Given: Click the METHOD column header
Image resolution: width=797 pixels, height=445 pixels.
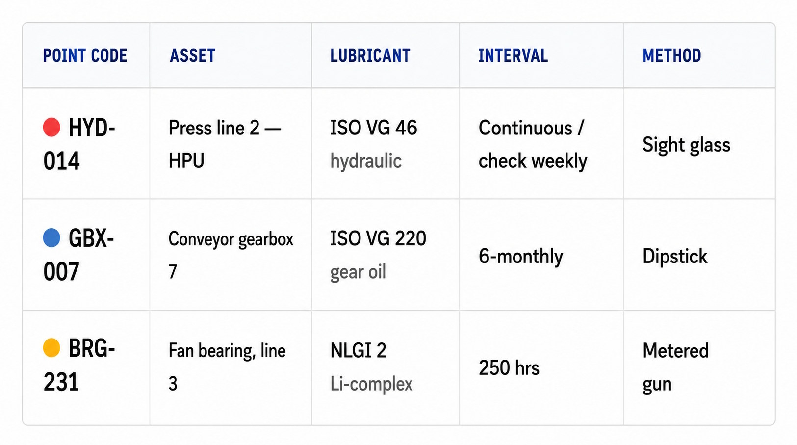Looking at the screenshot, I should [x=672, y=55].
